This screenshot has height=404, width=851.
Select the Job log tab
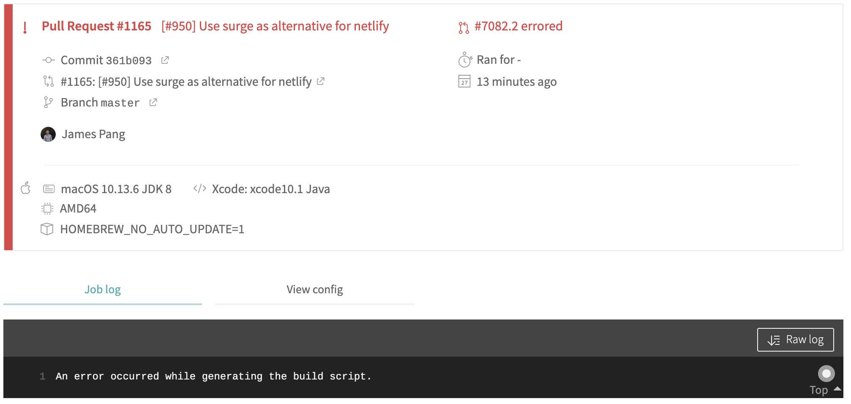click(103, 289)
